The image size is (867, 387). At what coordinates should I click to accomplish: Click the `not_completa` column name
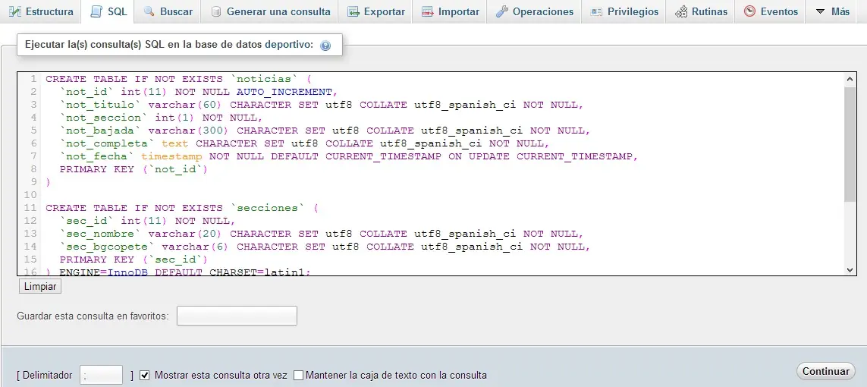tap(107, 143)
